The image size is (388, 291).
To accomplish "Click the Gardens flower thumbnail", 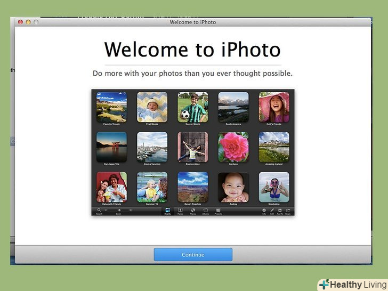I will point(233,147).
